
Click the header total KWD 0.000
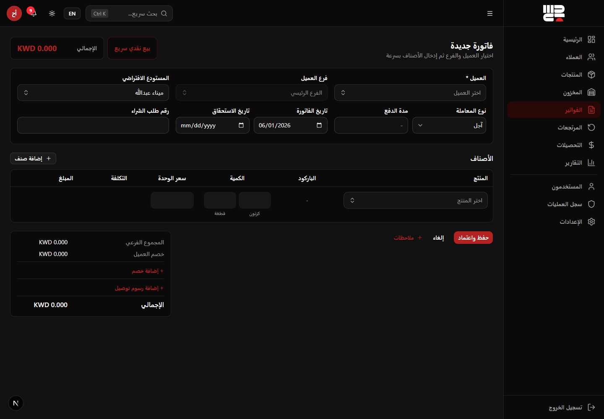tap(37, 48)
